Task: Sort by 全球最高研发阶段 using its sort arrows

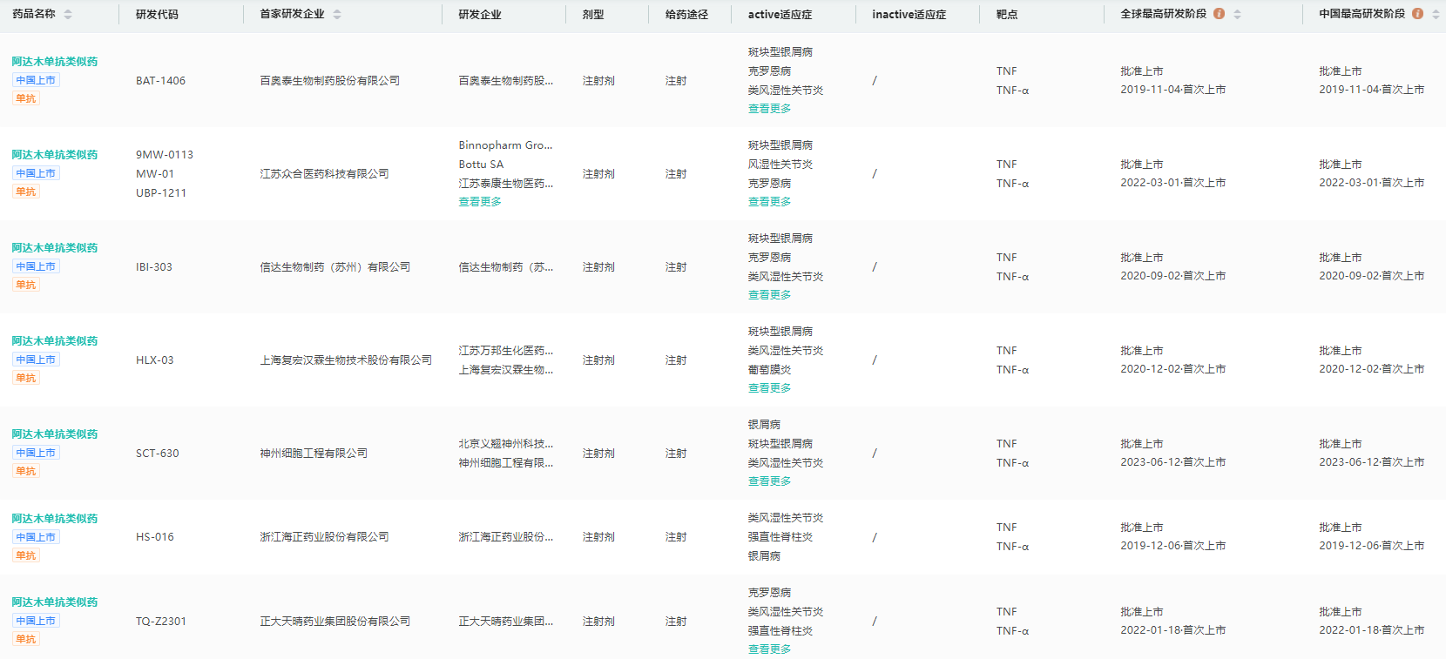Action: [1237, 14]
